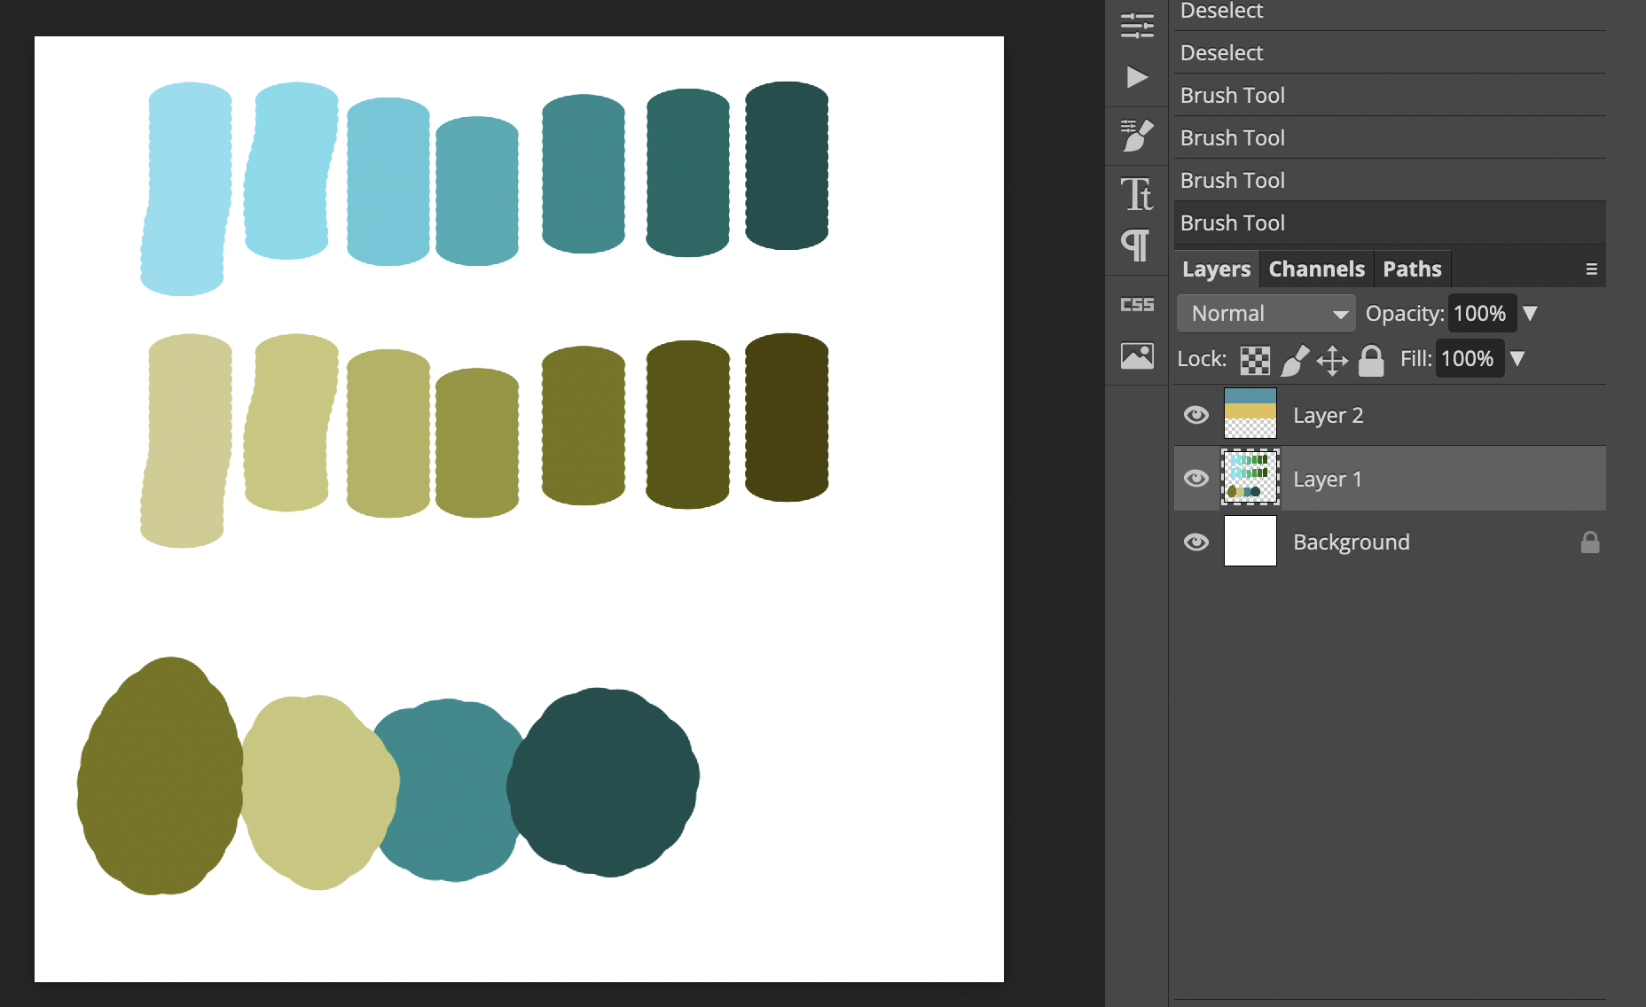Open the image info panel icon
This screenshot has height=1007, width=1646.
[x=1137, y=355]
